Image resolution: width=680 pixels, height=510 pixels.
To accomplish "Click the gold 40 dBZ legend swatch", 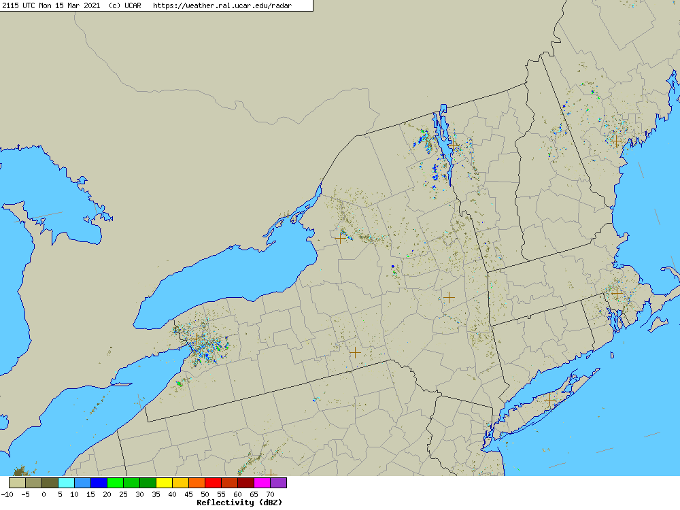I will [x=180, y=483].
